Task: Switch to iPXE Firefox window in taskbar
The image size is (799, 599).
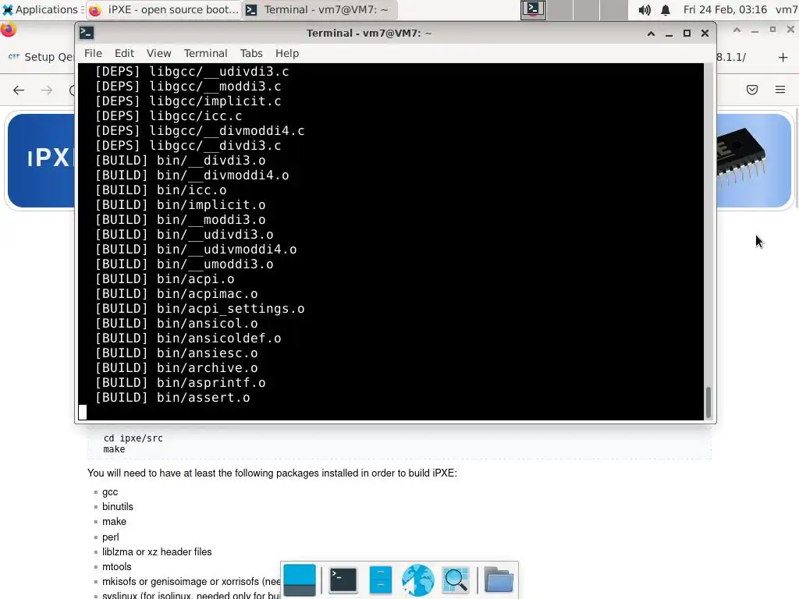Action: tap(163, 9)
